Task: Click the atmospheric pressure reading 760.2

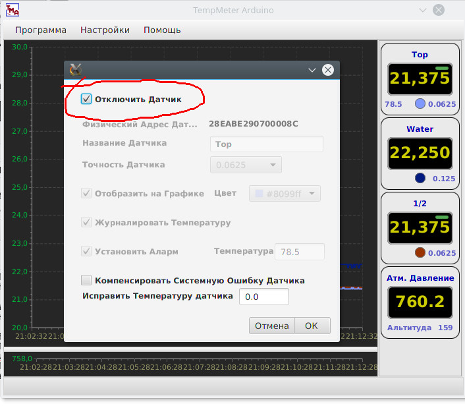Action: pyautogui.click(x=420, y=302)
